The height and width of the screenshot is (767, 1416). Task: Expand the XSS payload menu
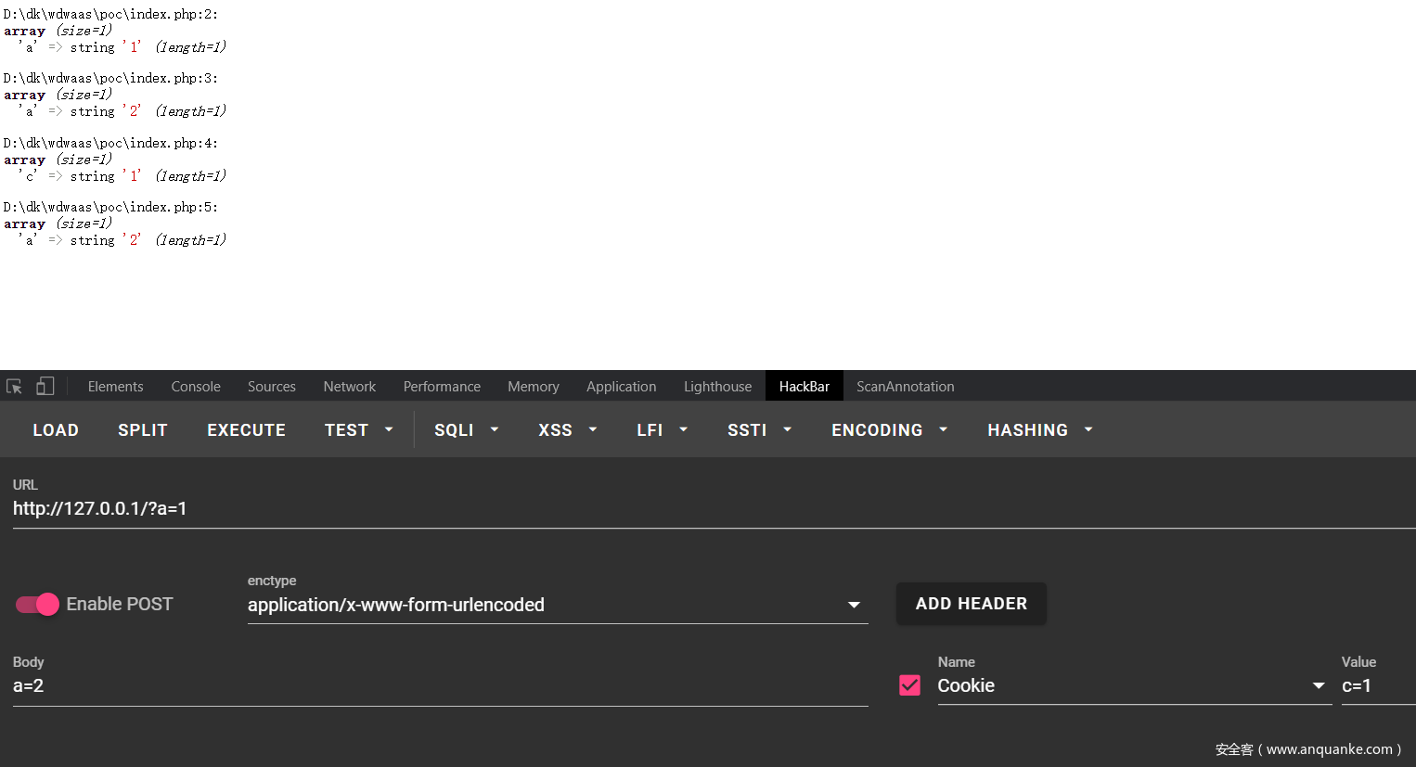[x=567, y=430]
